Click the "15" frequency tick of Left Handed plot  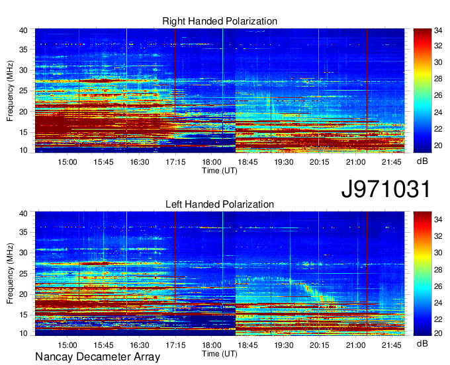click(x=23, y=315)
